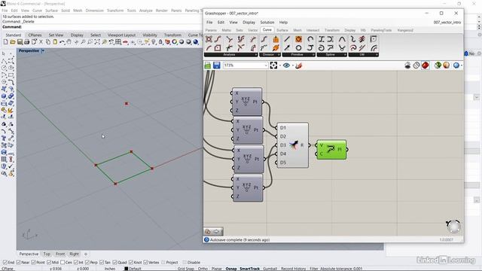Open the Perspective viewport title dropdown arrow
This screenshot has width=482, height=271.
[43, 50]
